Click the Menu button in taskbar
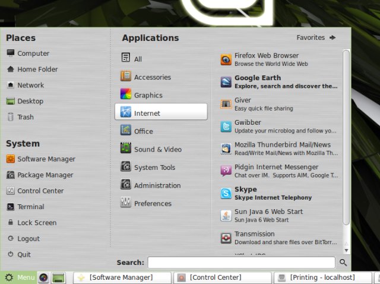This screenshot has height=284, width=380. [x=19, y=277]
